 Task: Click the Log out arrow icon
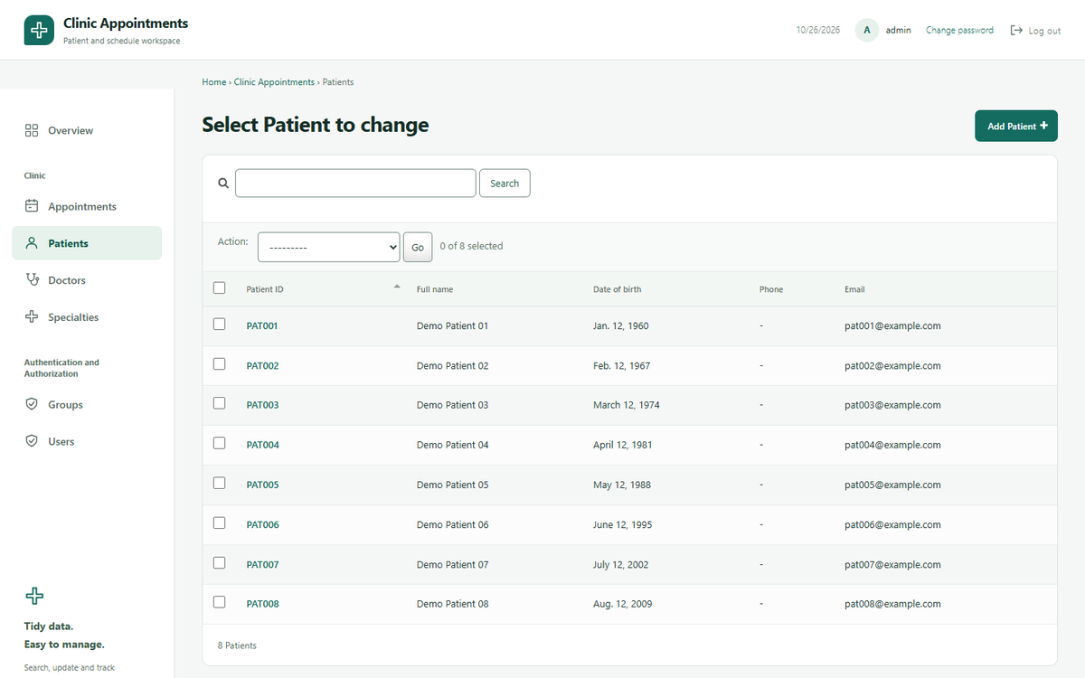click(x=1016, y=30)
